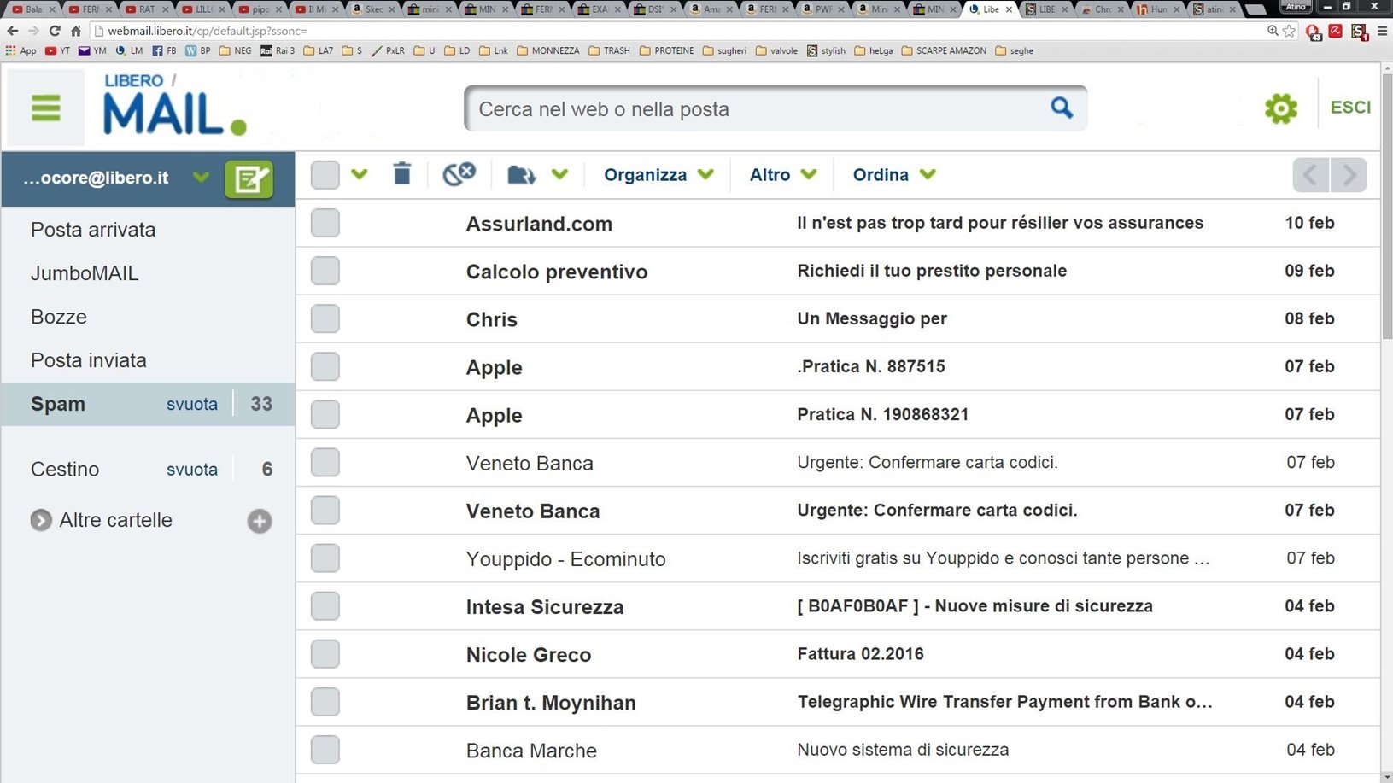The width and height of the screenshot is (1393, 783).
Task: Empty Cestino with svuota link
Action: 192,469
